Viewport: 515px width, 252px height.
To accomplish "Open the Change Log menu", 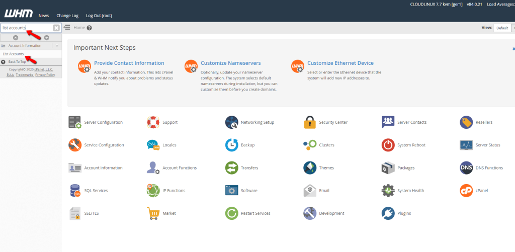I will [67, 16].
